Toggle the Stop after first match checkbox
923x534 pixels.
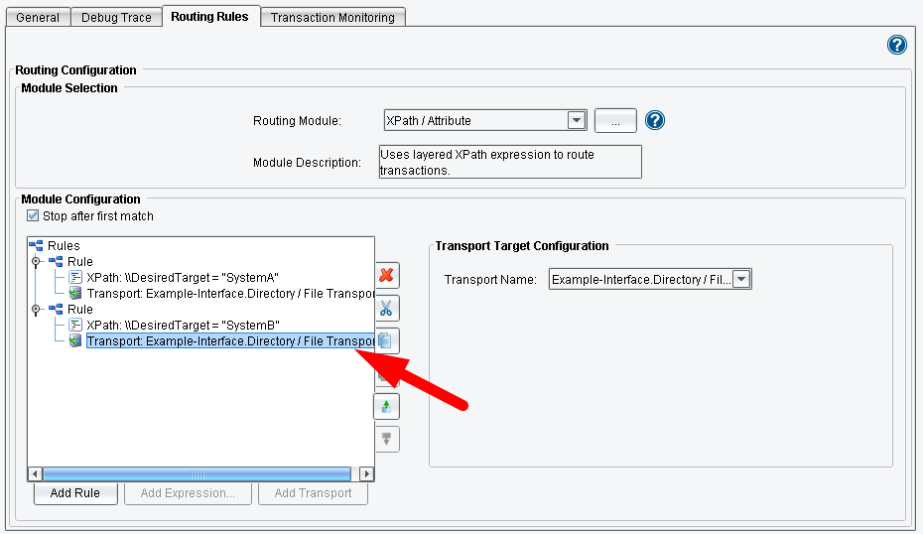[x=34, y=215]
